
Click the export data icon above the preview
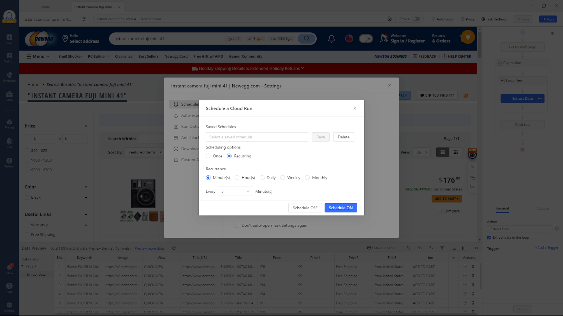(x=431, y=248)
